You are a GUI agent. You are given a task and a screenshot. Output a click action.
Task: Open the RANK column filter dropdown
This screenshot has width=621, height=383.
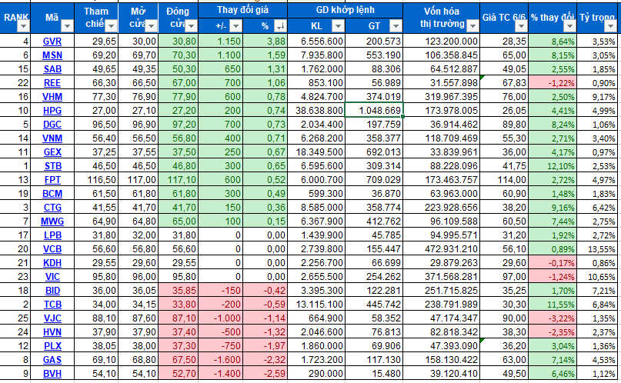23,26
